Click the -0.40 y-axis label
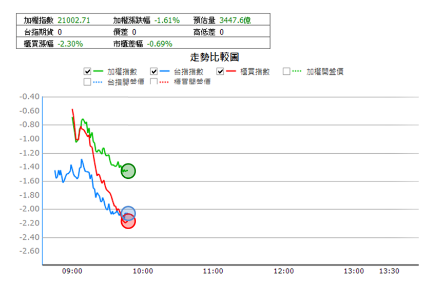This screenshot has width=444, height=287. point(29,97)
